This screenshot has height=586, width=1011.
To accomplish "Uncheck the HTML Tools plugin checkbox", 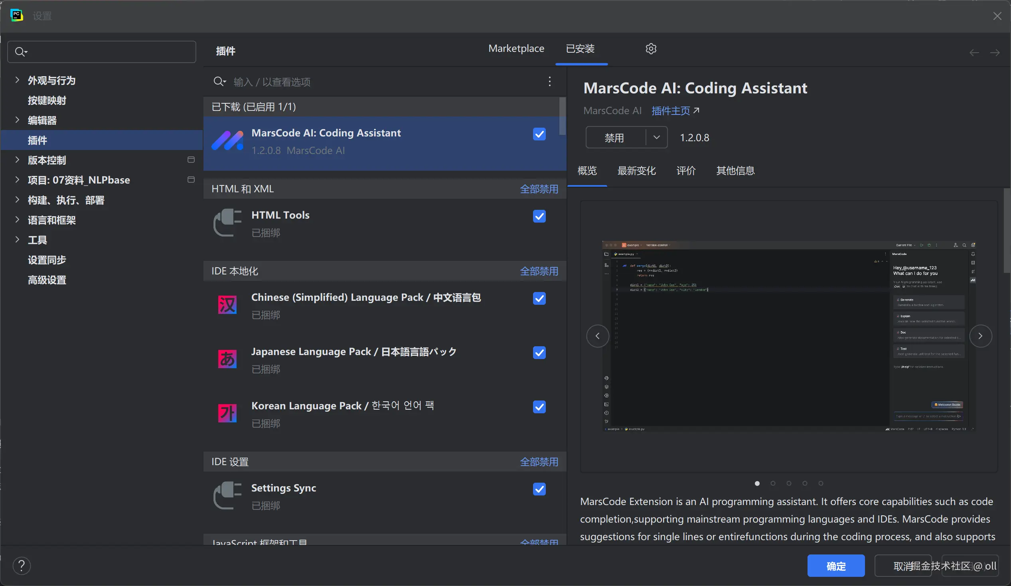I will pyautogui.click(x=539, y=216).
